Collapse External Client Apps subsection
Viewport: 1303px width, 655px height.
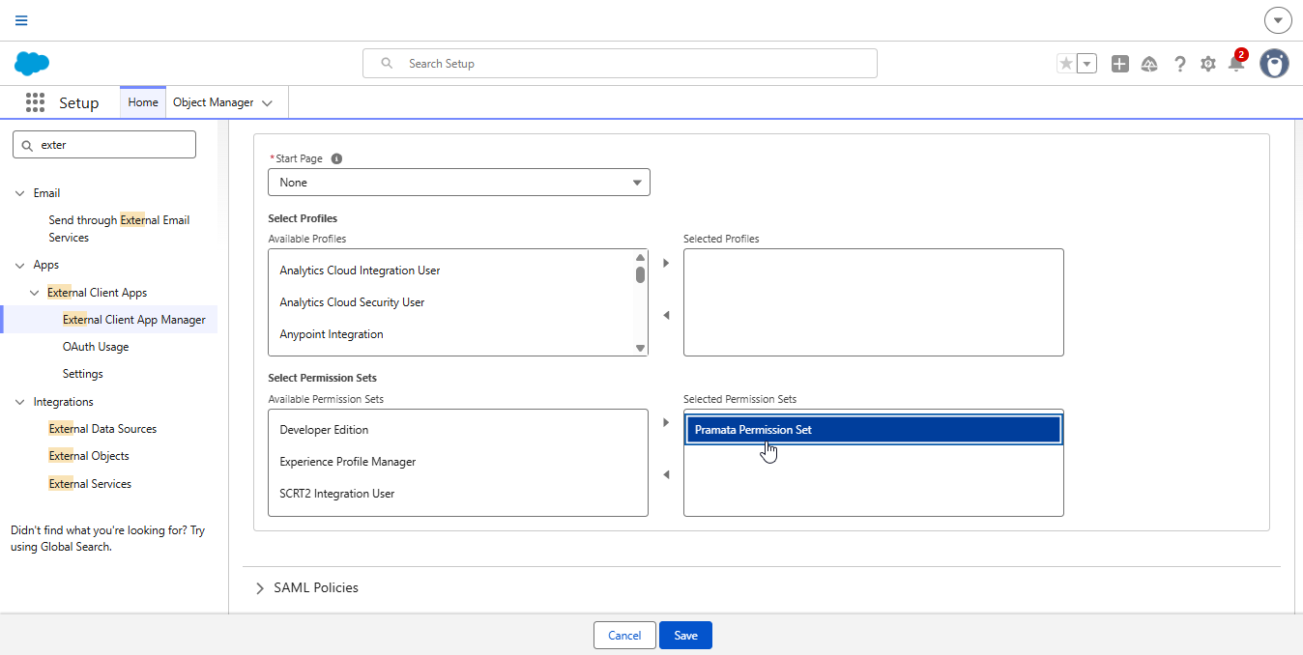point(35,293)
